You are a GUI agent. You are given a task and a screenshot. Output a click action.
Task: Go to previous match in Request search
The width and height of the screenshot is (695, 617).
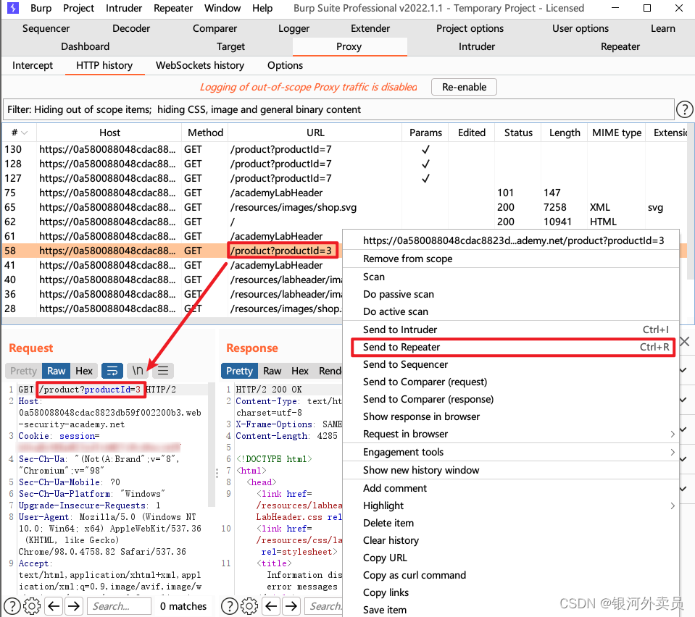tap(54, 606)
